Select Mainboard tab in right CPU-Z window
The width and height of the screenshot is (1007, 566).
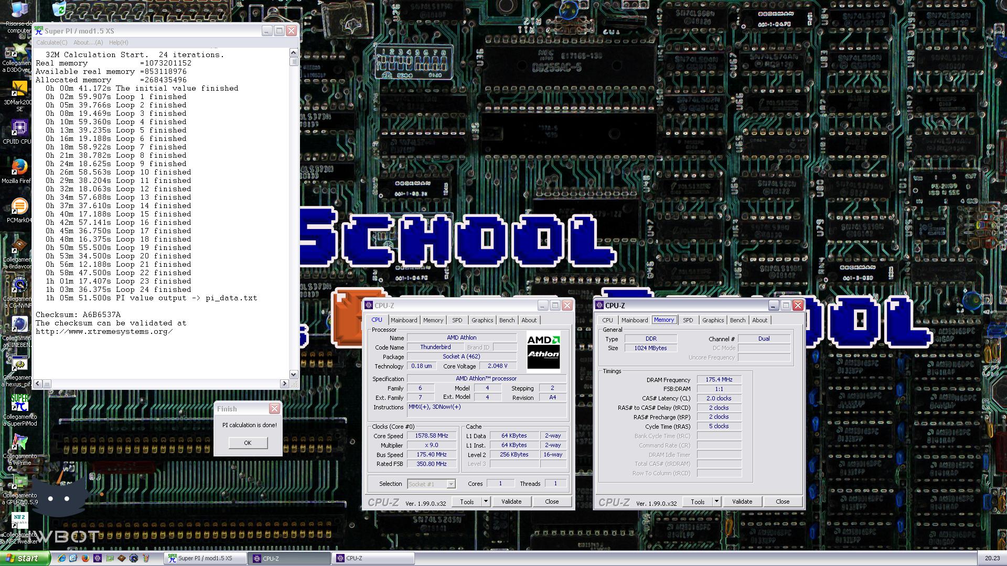click(635, 320)
